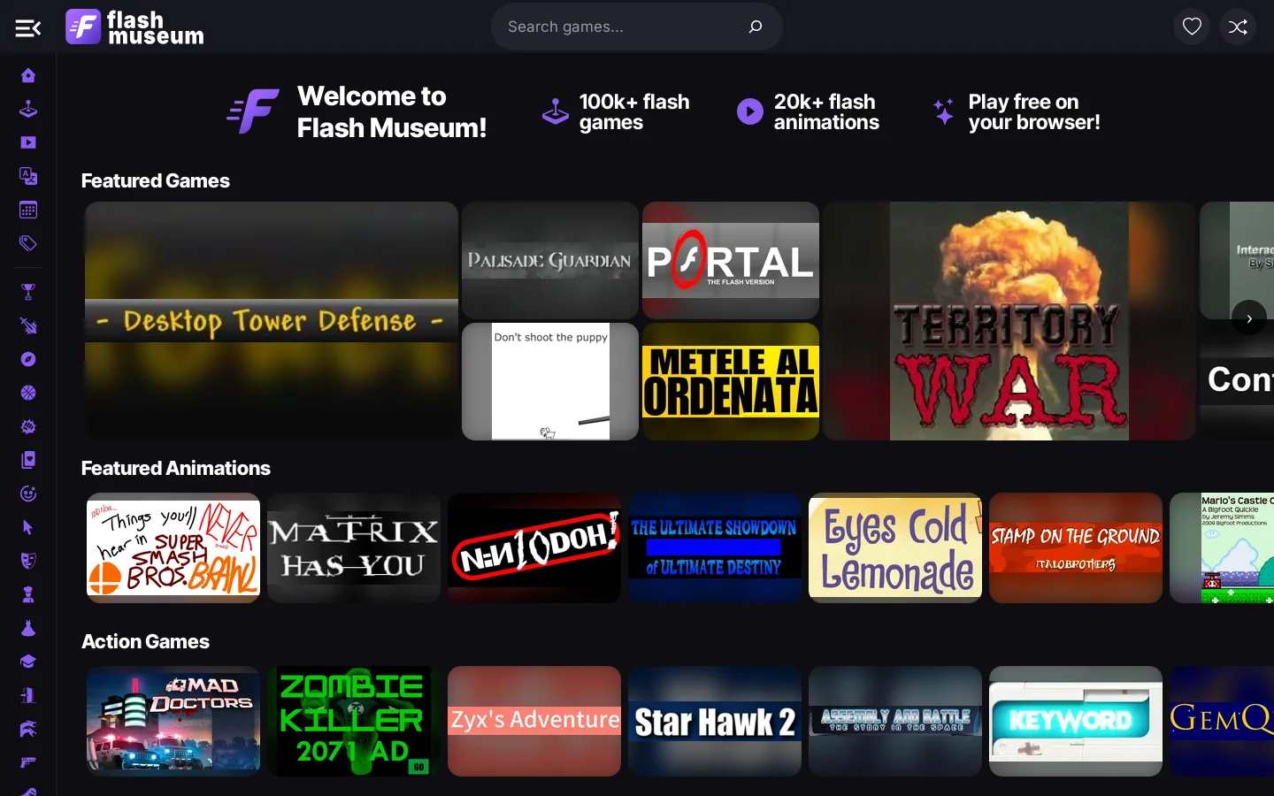Open the Palisade Guardian game
Viewport: 1274px width, 796px height.
click(x=550, y=260)
